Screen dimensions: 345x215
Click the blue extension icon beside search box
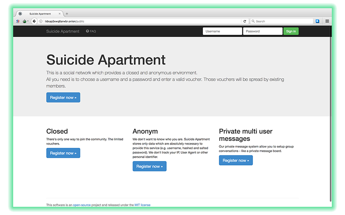[x=317, y=21]
